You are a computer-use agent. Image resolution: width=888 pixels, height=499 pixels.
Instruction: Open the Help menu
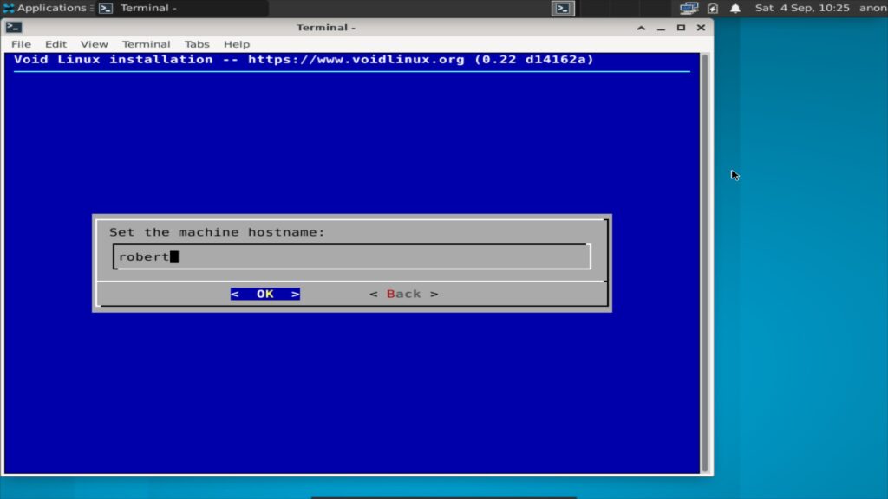(236, 44)
